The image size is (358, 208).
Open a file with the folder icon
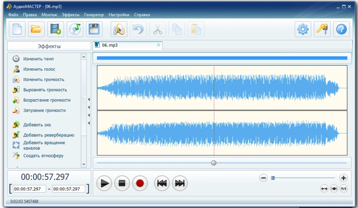coord(37,29)
